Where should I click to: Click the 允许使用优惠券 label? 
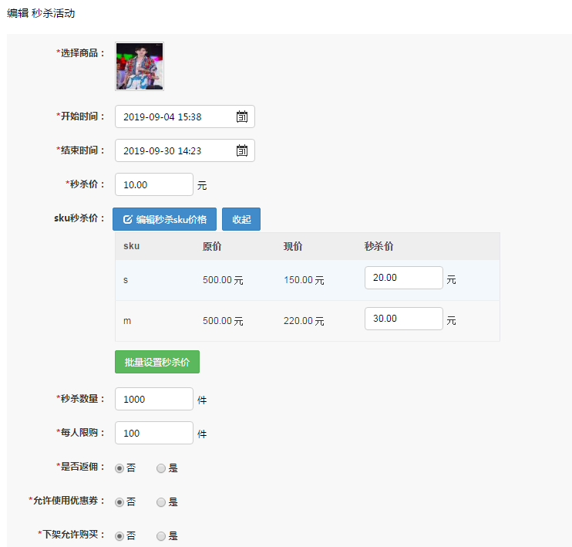click(67, 500)
